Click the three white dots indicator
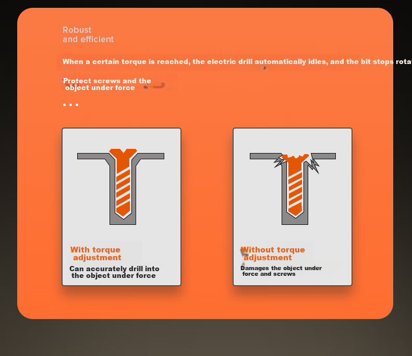 tap(71, 105)
